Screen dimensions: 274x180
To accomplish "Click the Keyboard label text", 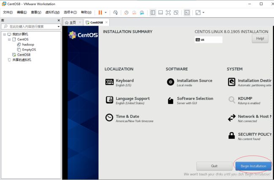I will (x=125, y=81).
